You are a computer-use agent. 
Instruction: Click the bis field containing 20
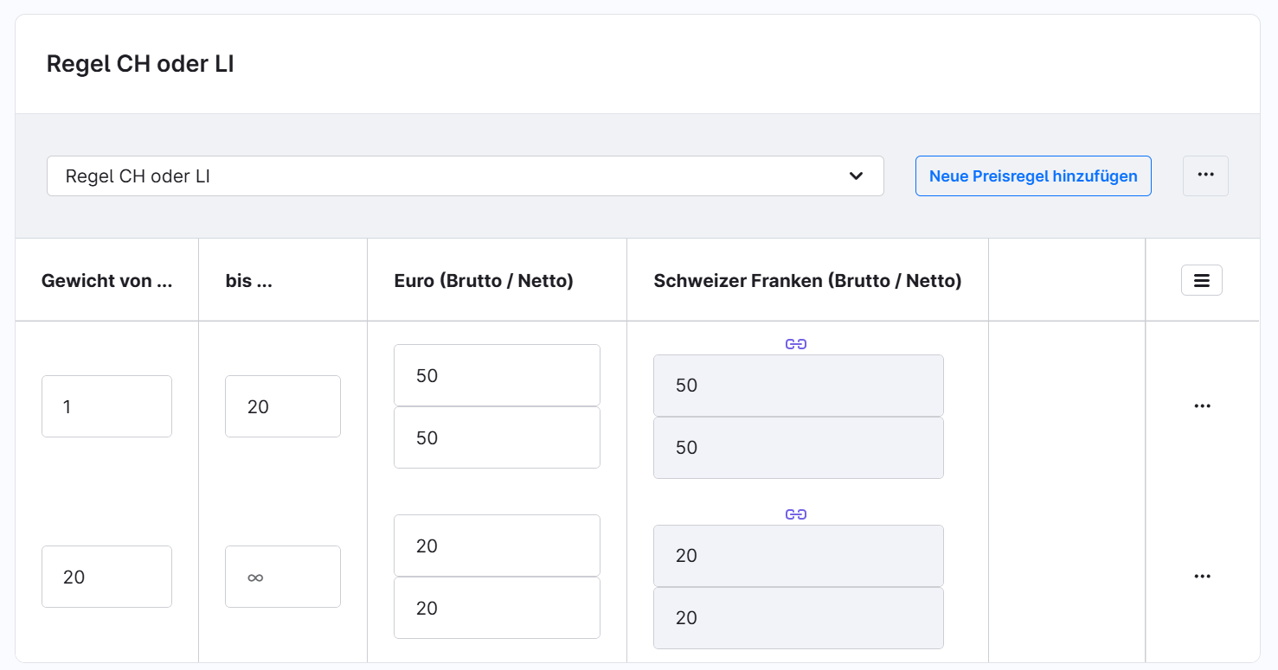[282, 406]
